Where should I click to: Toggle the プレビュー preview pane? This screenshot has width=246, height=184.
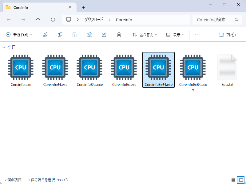point(229,35)
